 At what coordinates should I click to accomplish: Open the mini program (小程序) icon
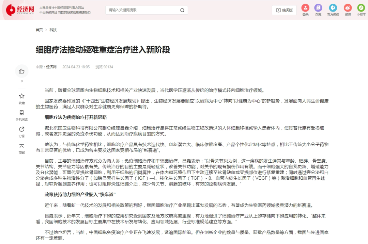pos(361,8)
